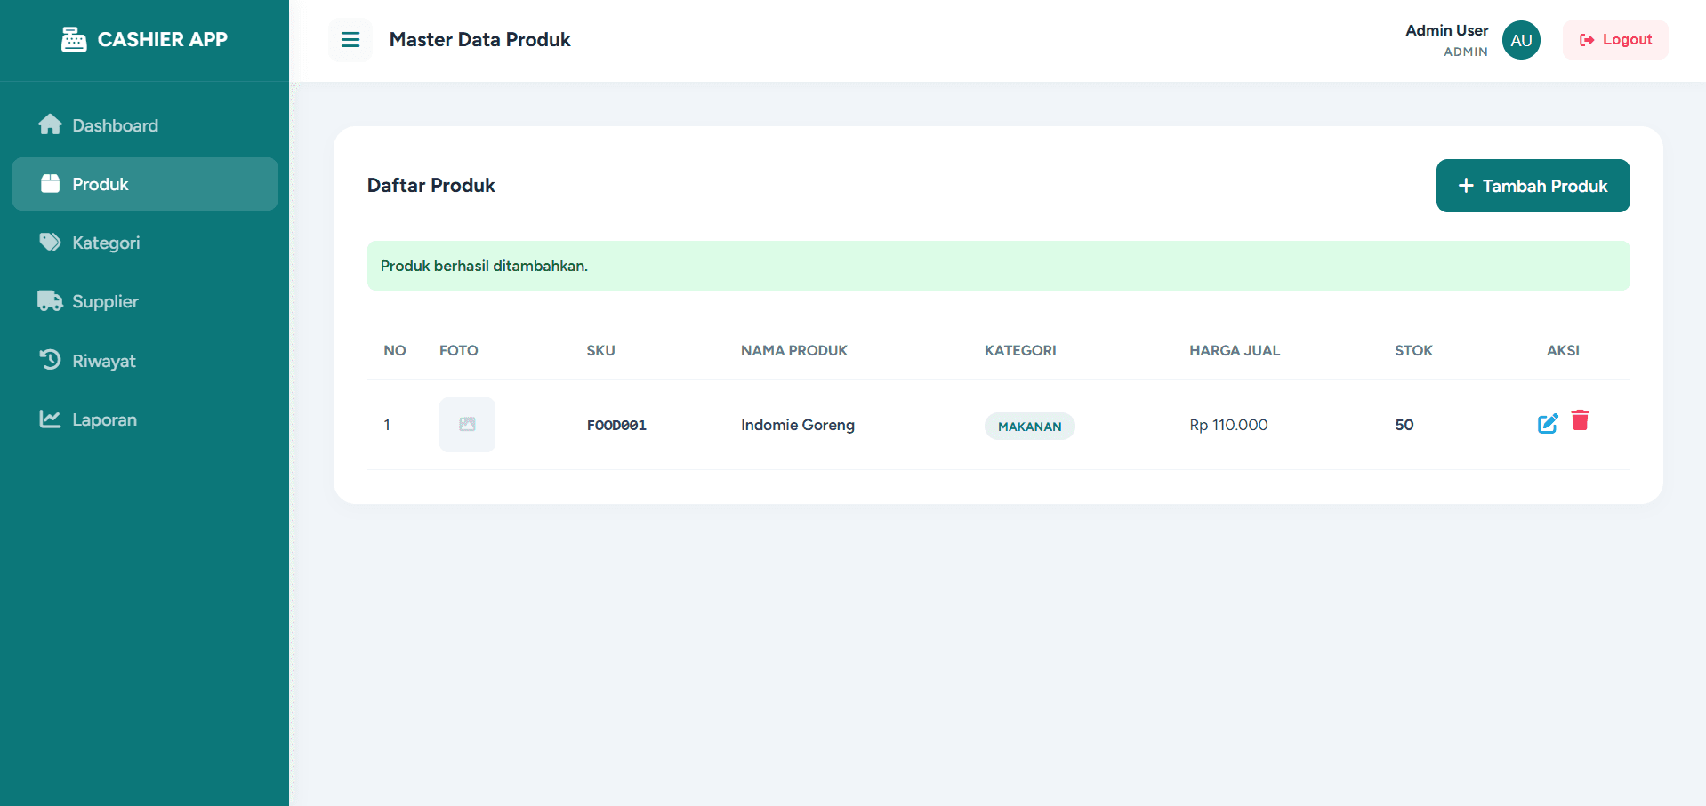Click the Admin User name text
Viewport: 1706px width, 806px height.
tap(1446, 30)
